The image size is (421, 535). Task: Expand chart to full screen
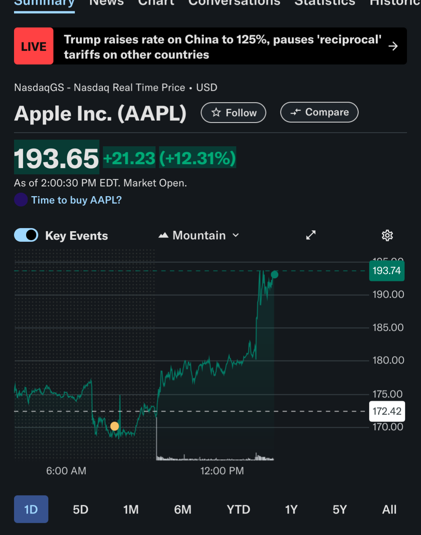point(311,235)
